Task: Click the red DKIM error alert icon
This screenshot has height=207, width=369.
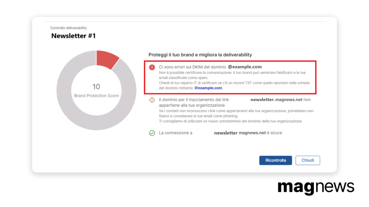Action: pos(152,67)
